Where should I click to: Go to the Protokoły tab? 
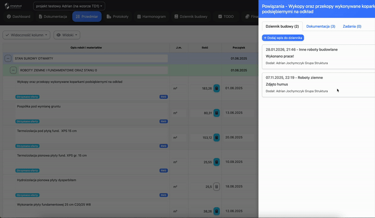[118, 16]
